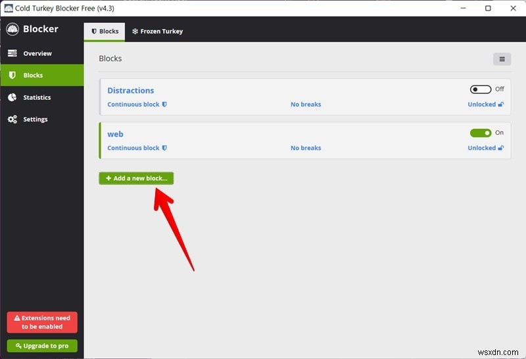Turn off the web block switch

pos(481,133)
